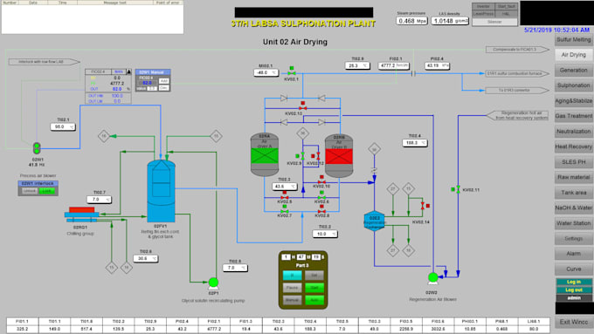
Task: Switch Part 3 panel to Auto mode
Action: tap(314, 300)
